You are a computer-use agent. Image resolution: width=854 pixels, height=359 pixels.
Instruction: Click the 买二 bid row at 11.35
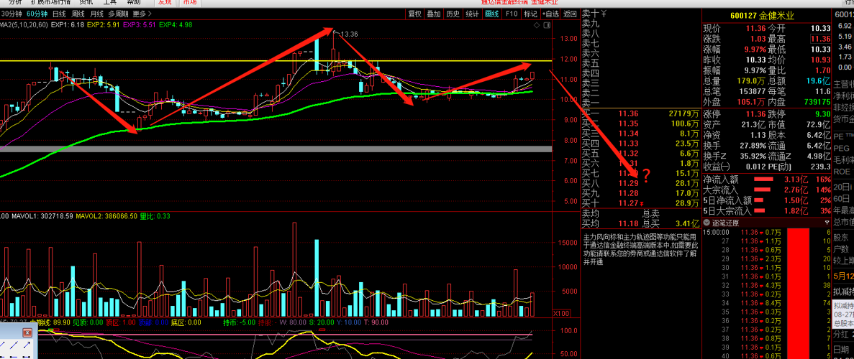pyautogui.click(x=640, y=123)
